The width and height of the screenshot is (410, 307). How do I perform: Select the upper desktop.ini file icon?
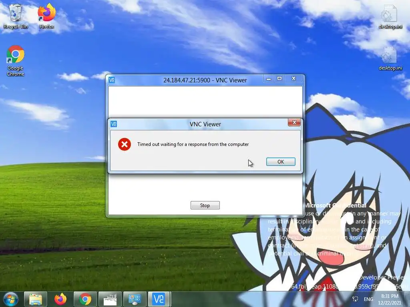390,16
